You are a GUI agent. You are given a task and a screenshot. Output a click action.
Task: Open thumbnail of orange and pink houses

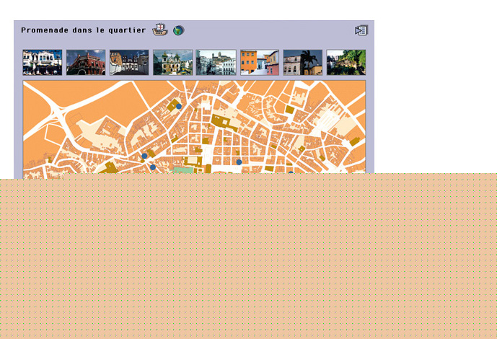point(260,63)
